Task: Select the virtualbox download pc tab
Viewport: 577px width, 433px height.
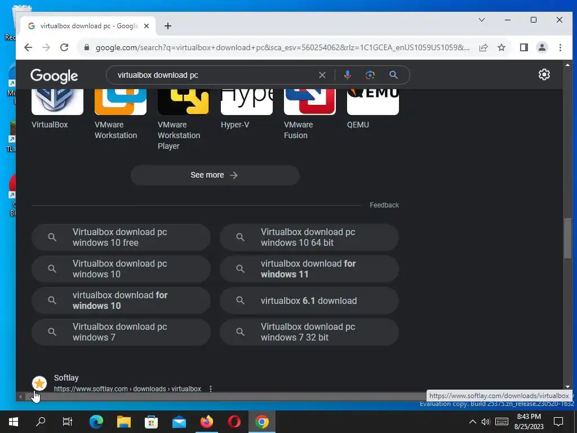Action: tap(88, 26)
